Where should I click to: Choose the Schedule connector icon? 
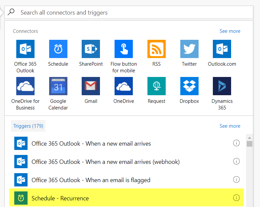point(58,49)
